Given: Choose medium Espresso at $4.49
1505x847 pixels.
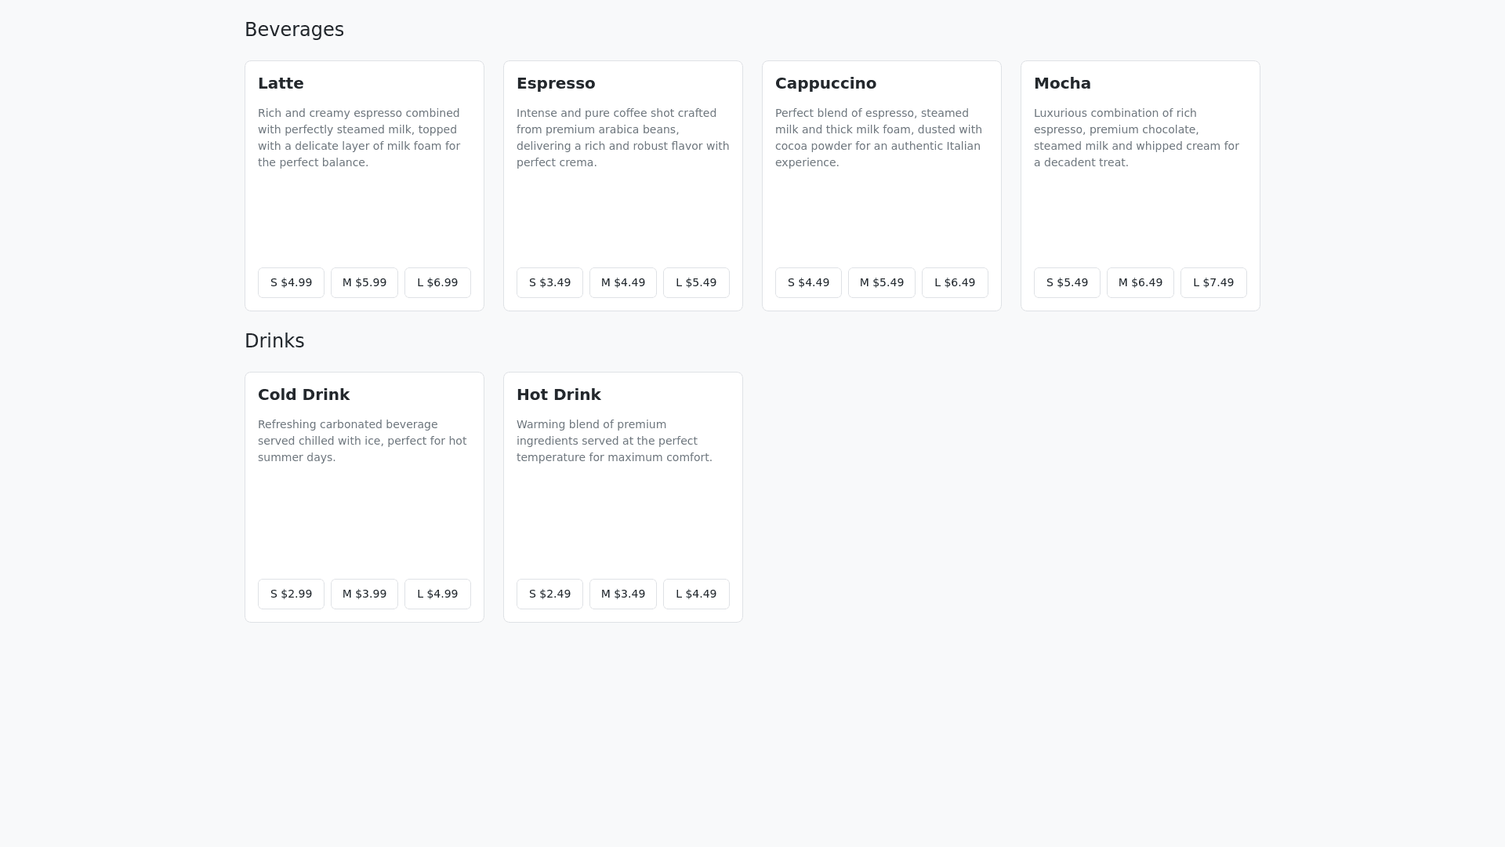Looking at the screenshot, I should (623, 282).
